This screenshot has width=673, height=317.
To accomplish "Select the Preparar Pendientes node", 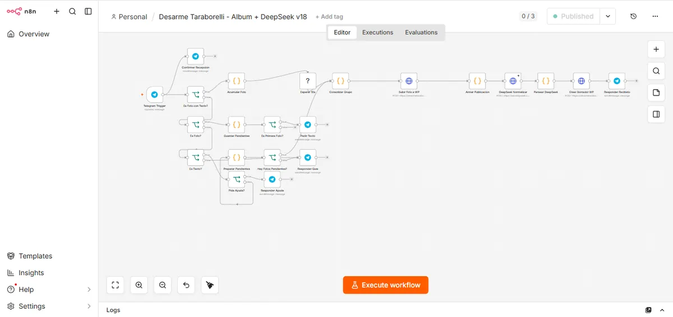I will [x=236, y=157].
